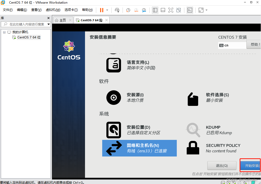
Task: Click the SECURITY POLICY lock icon
Action: coord(193,148)
